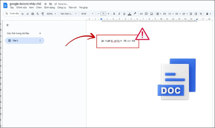
Task: Click the bulleted list icon
Action: 177,14
